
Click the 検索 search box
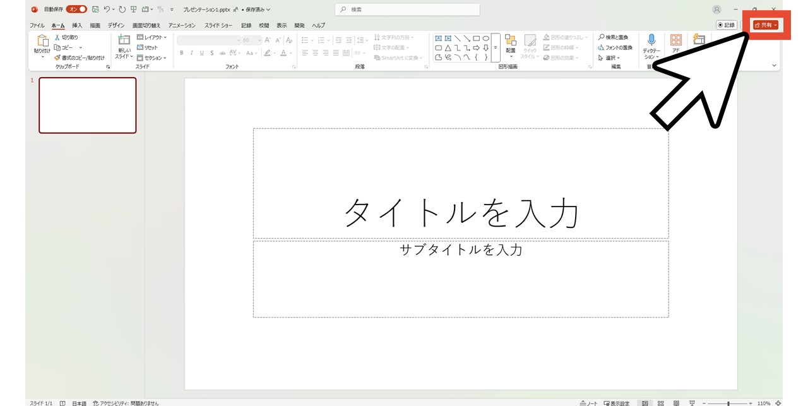[x=407, y=9]
